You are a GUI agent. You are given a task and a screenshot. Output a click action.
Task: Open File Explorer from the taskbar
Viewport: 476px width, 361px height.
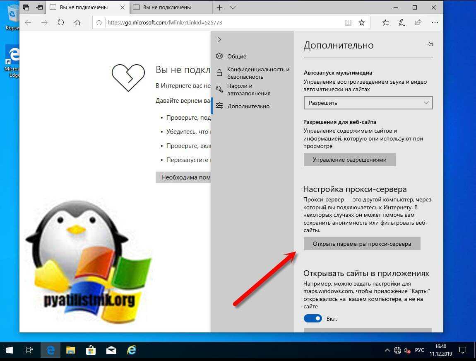click(x=71, y=350)
